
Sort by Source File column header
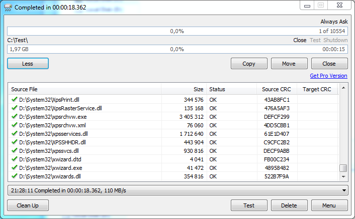(84, 89)
